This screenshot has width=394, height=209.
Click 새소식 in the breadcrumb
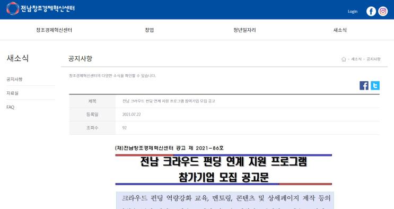click(x=356, y=59)
